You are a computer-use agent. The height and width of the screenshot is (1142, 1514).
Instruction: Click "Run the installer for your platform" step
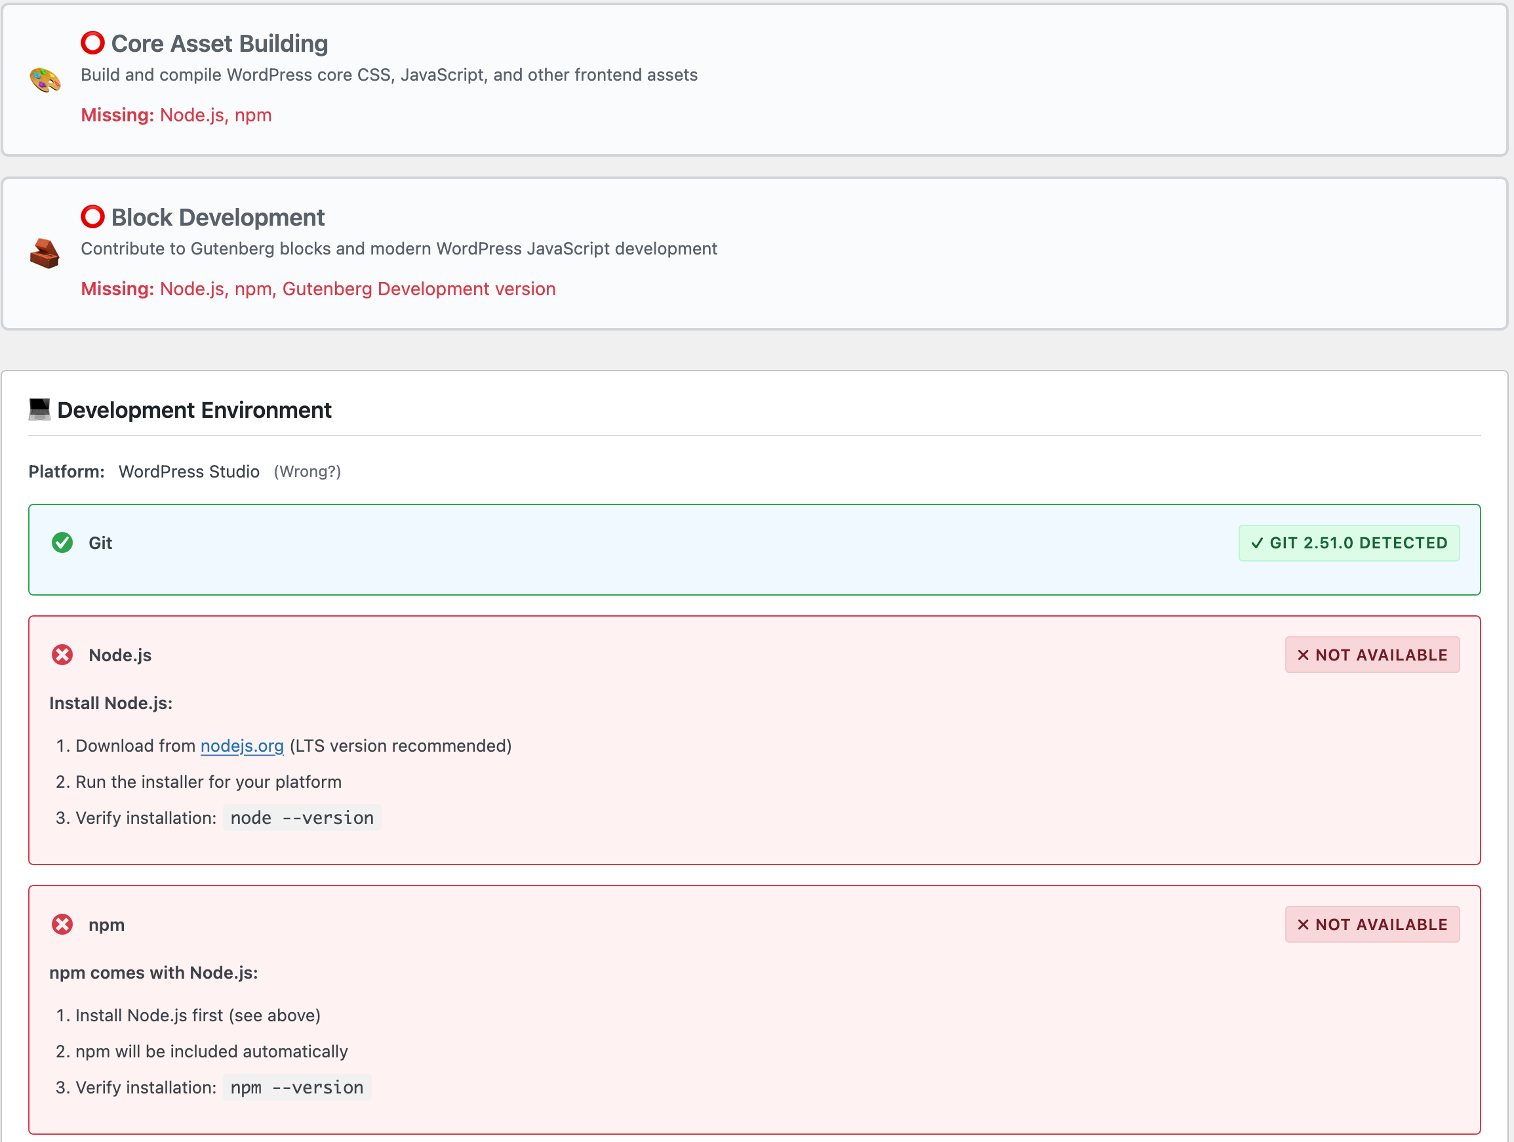[208, 782]
